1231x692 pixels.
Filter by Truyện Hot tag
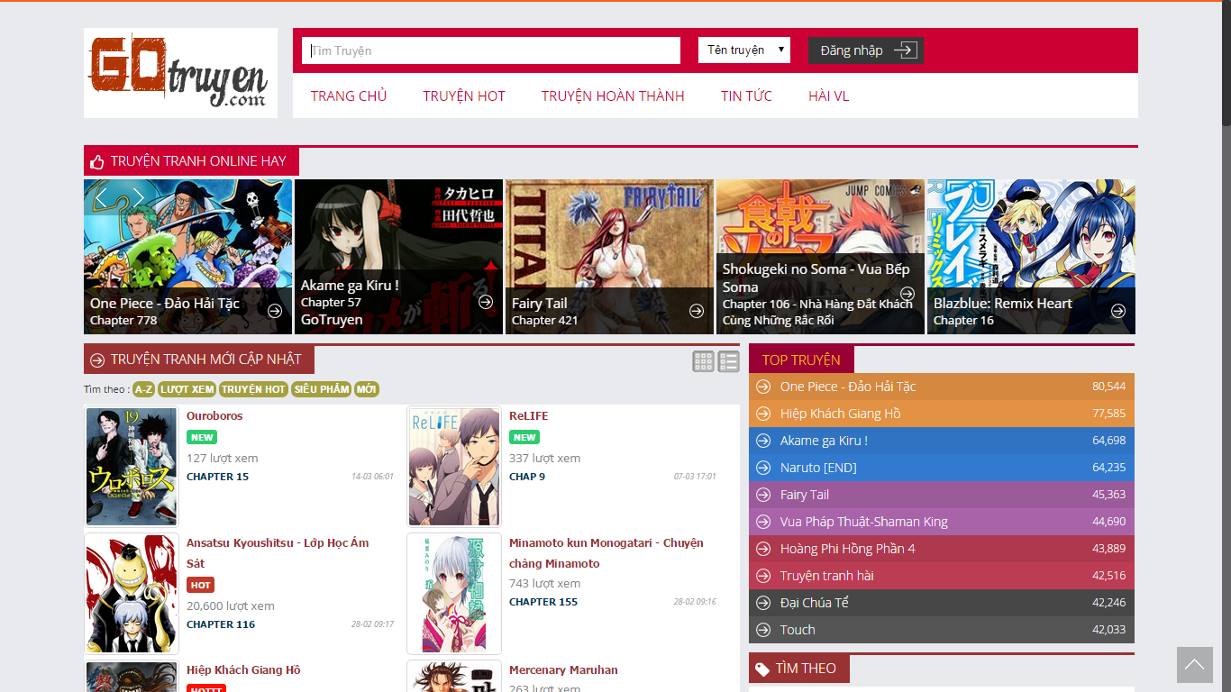pos(253,389)
